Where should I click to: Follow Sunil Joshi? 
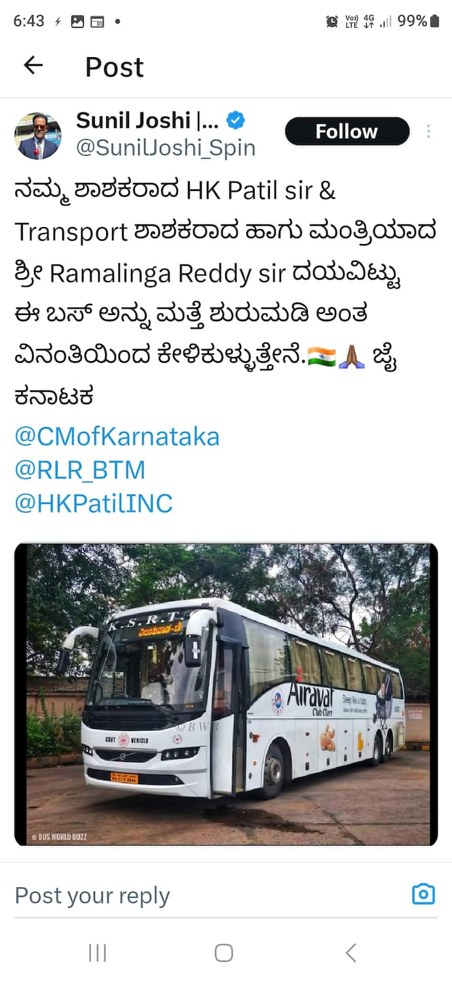[347, 131]
